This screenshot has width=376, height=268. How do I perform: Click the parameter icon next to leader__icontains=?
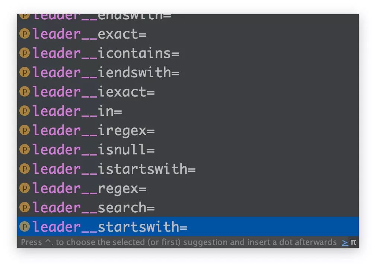[x=25, y=53]
